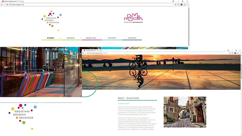Open the dark P extension in top window
Image resolution: width=242 pixels, height=136 pixels.
point(181,5)
